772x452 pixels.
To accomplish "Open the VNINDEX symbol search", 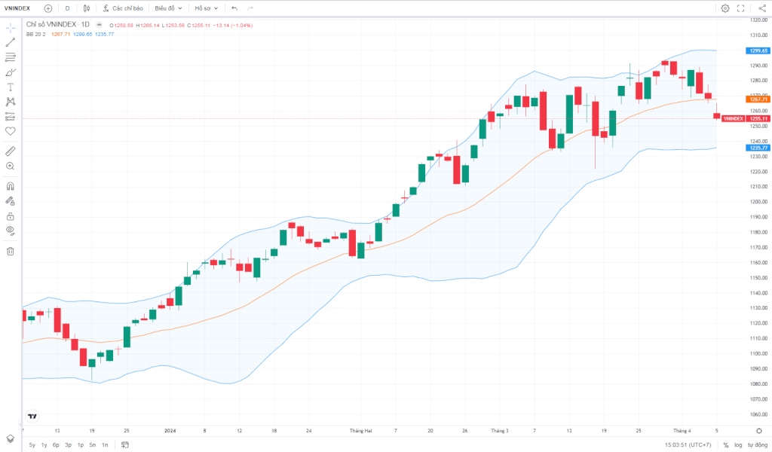I will (17, 8).
